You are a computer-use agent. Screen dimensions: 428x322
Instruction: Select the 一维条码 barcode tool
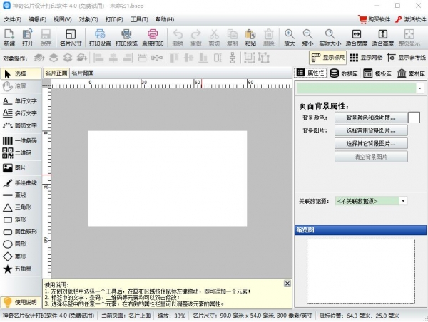pyautogui.click(x=21, y=140)
